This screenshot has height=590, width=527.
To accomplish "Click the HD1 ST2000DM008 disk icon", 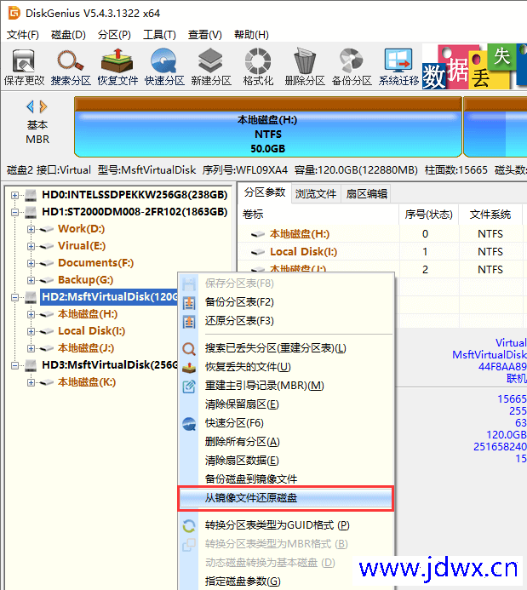I will [x=31, y=212].
